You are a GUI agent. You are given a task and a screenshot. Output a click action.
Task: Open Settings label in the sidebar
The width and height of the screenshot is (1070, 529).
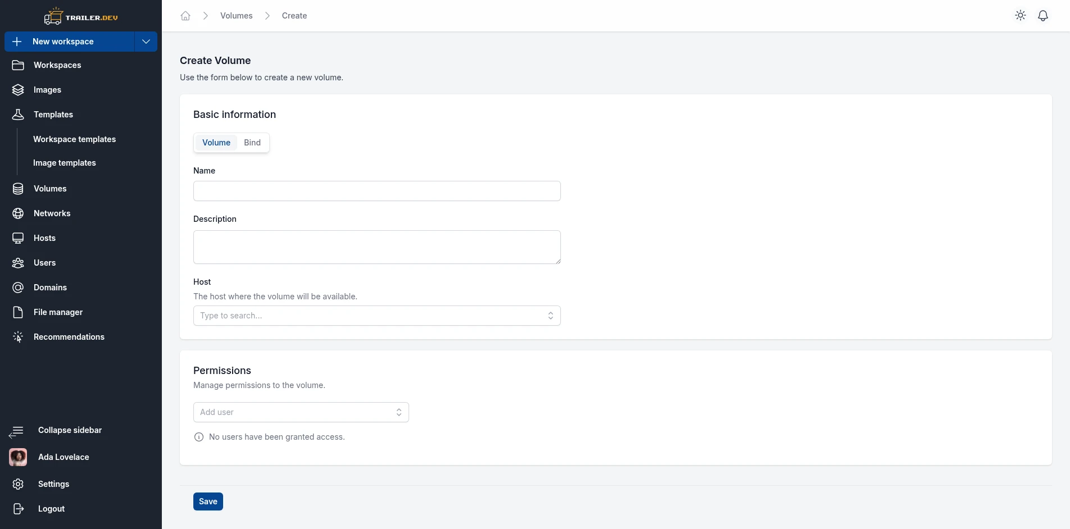53,484
